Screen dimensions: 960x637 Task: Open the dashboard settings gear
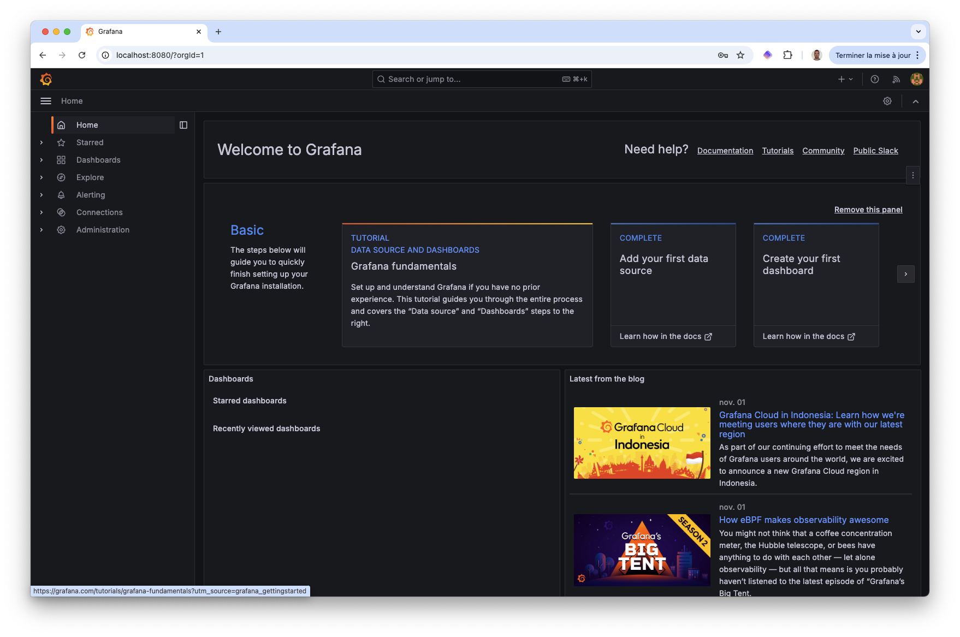pos(887,101)
